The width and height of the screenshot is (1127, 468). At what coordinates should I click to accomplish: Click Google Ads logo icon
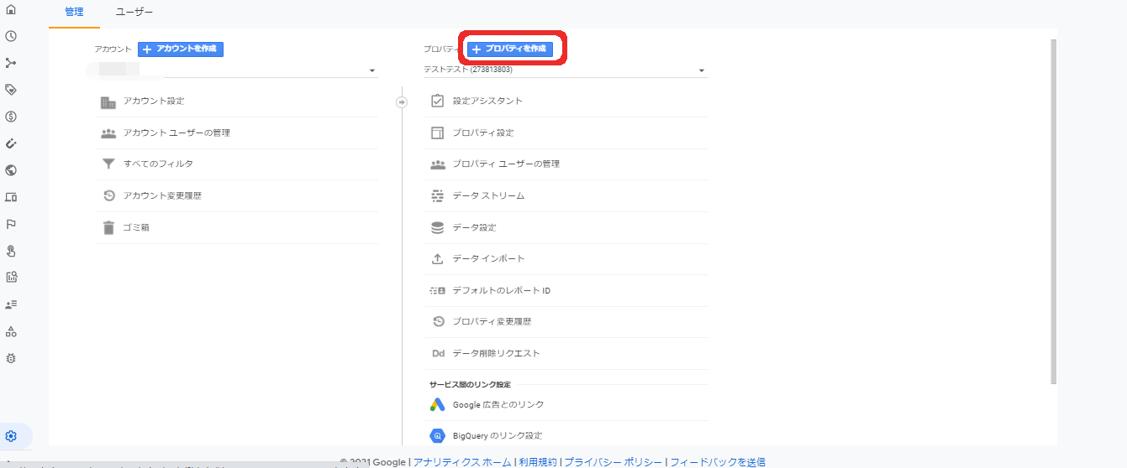437,404
